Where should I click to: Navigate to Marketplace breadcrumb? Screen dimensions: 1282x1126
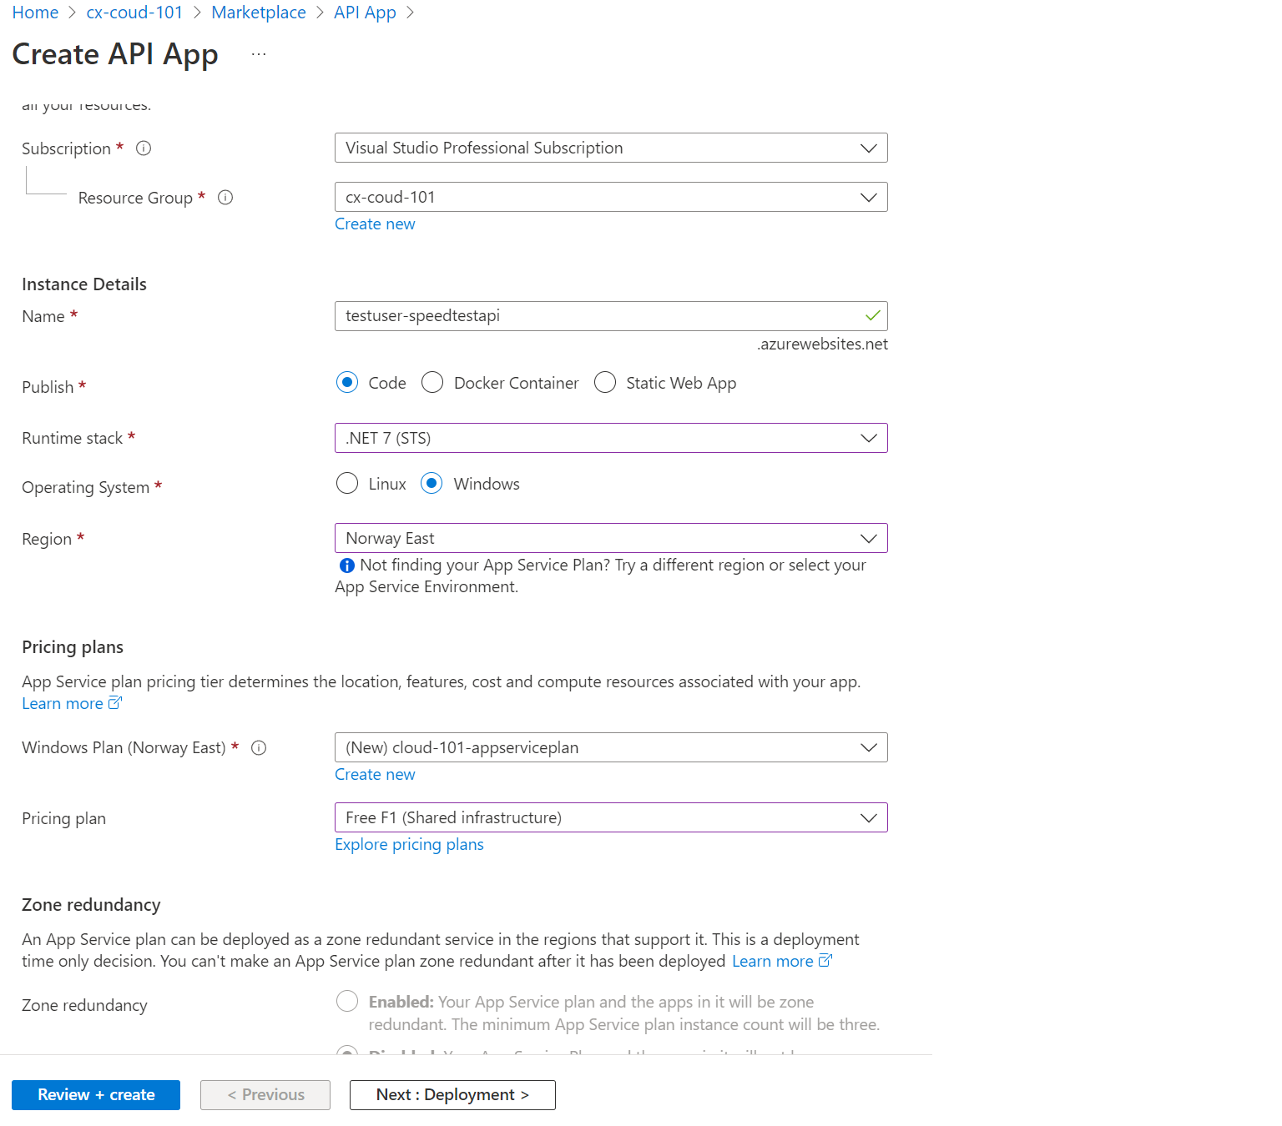(259, 13)
